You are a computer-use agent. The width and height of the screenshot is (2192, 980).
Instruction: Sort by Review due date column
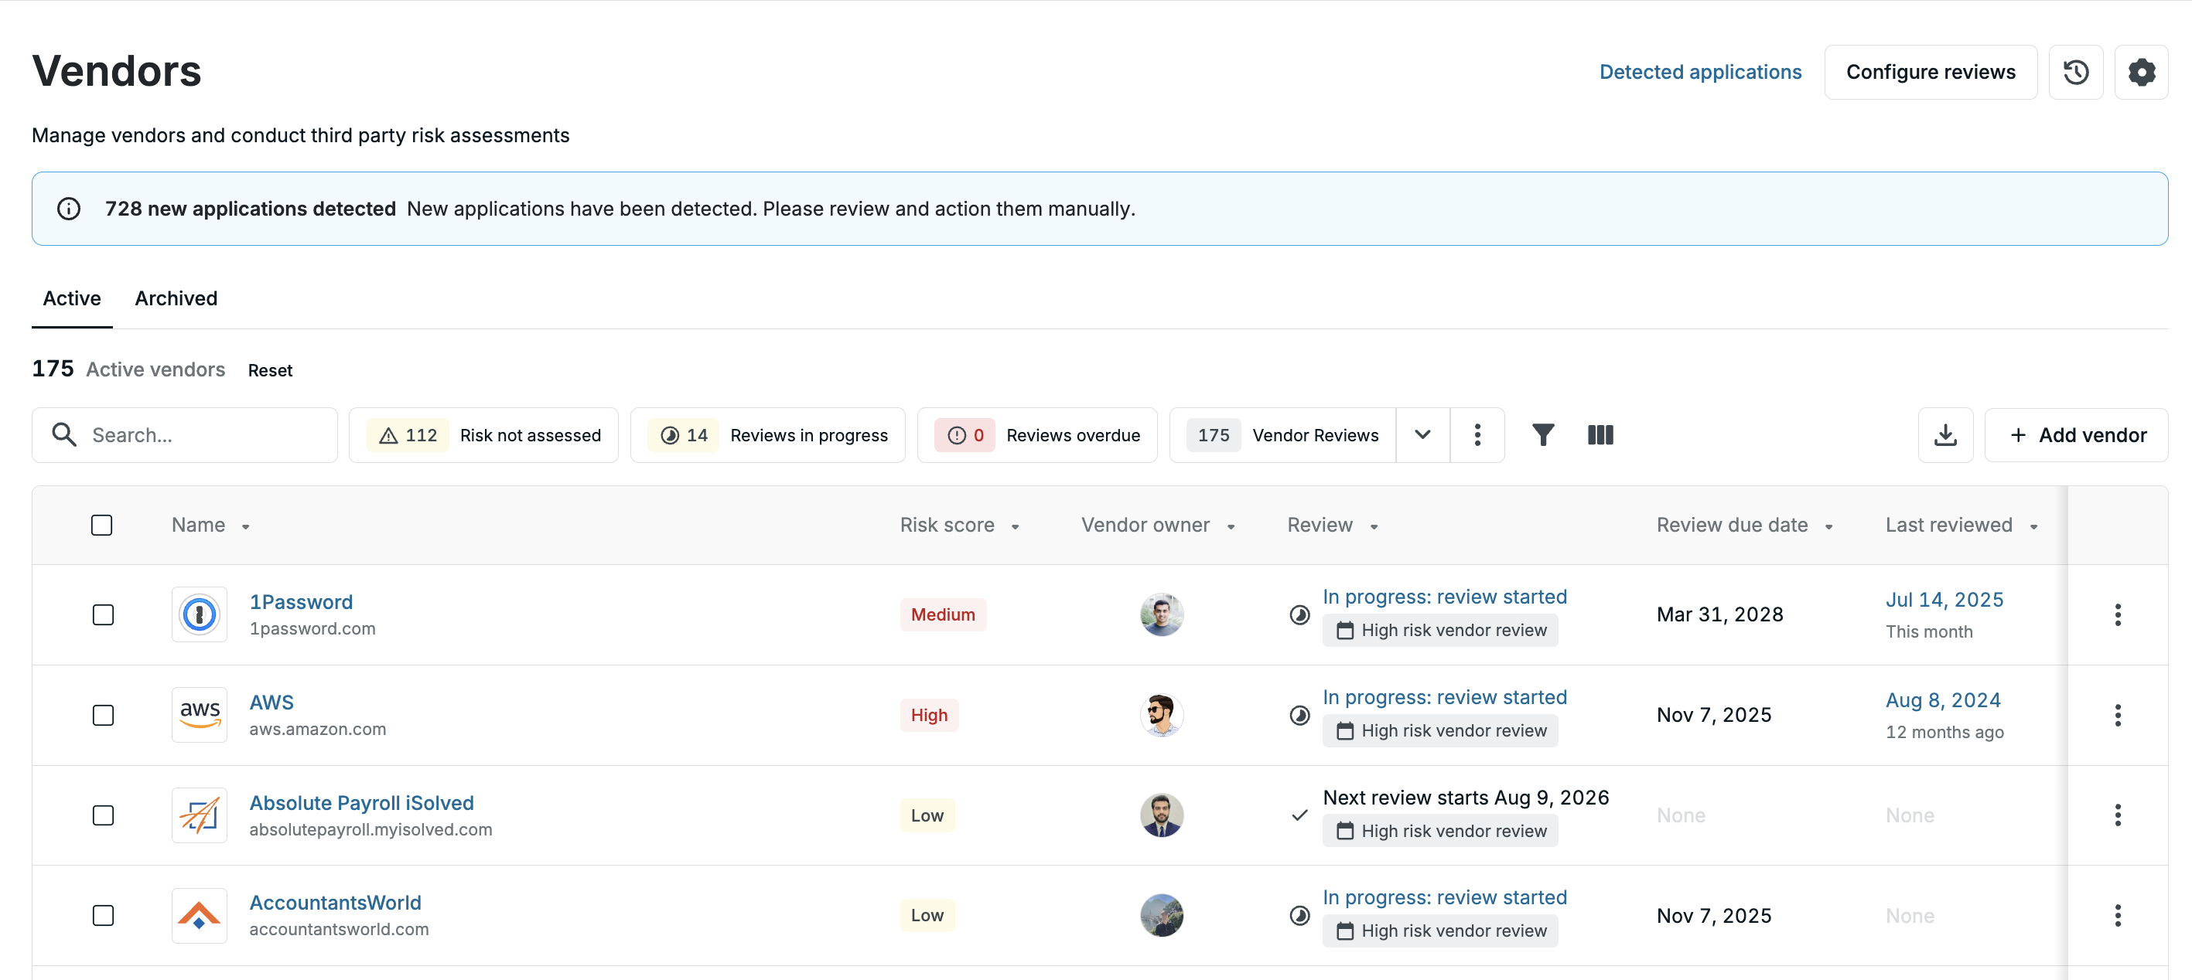pos(1744,526)
